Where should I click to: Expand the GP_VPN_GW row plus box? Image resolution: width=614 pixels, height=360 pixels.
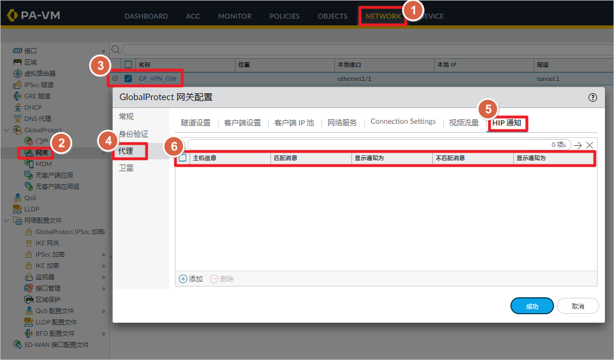(115, 78)
